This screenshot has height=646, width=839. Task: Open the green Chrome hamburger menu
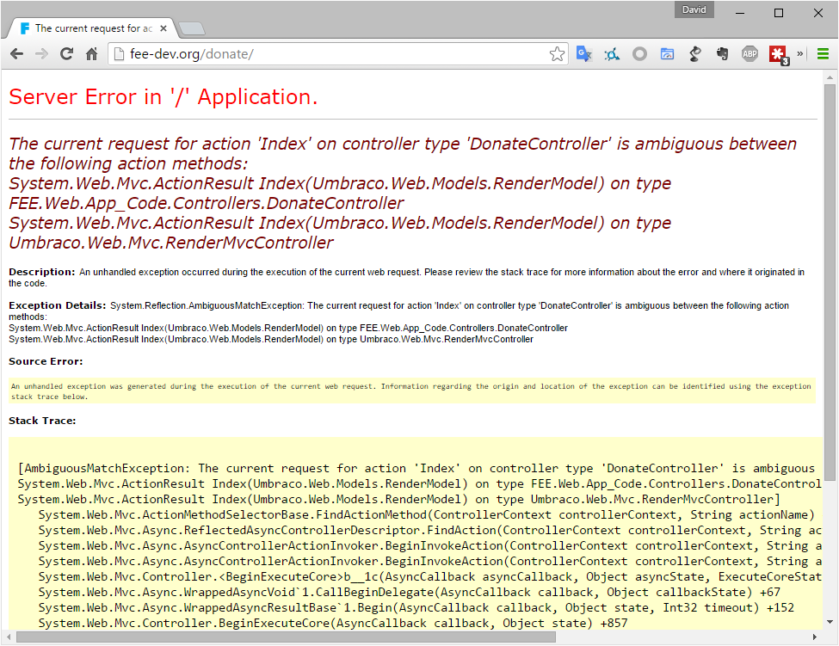point(823,54)
